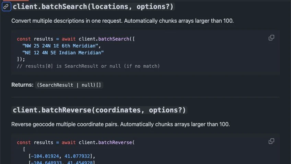The height and width of the screenshot is (164, 291).
Task: Click the Returns: label
Action: point(22,85)
